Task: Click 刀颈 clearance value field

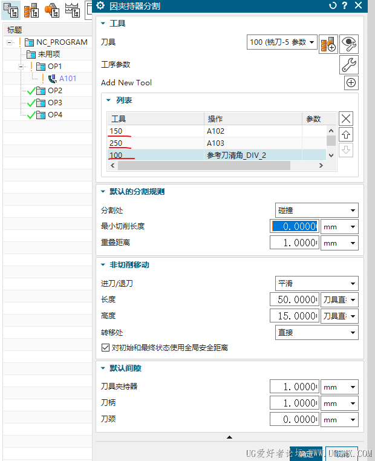Action: point(295,419)
